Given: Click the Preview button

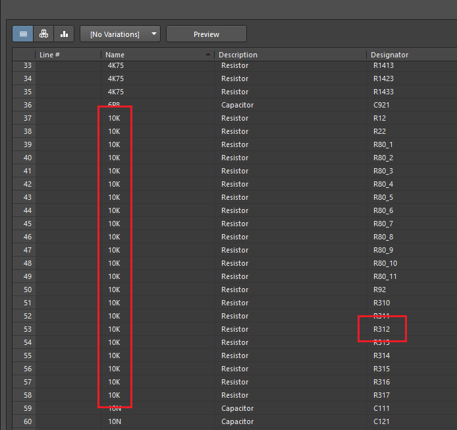Looking at the screenshot, I should pos(206,34).
